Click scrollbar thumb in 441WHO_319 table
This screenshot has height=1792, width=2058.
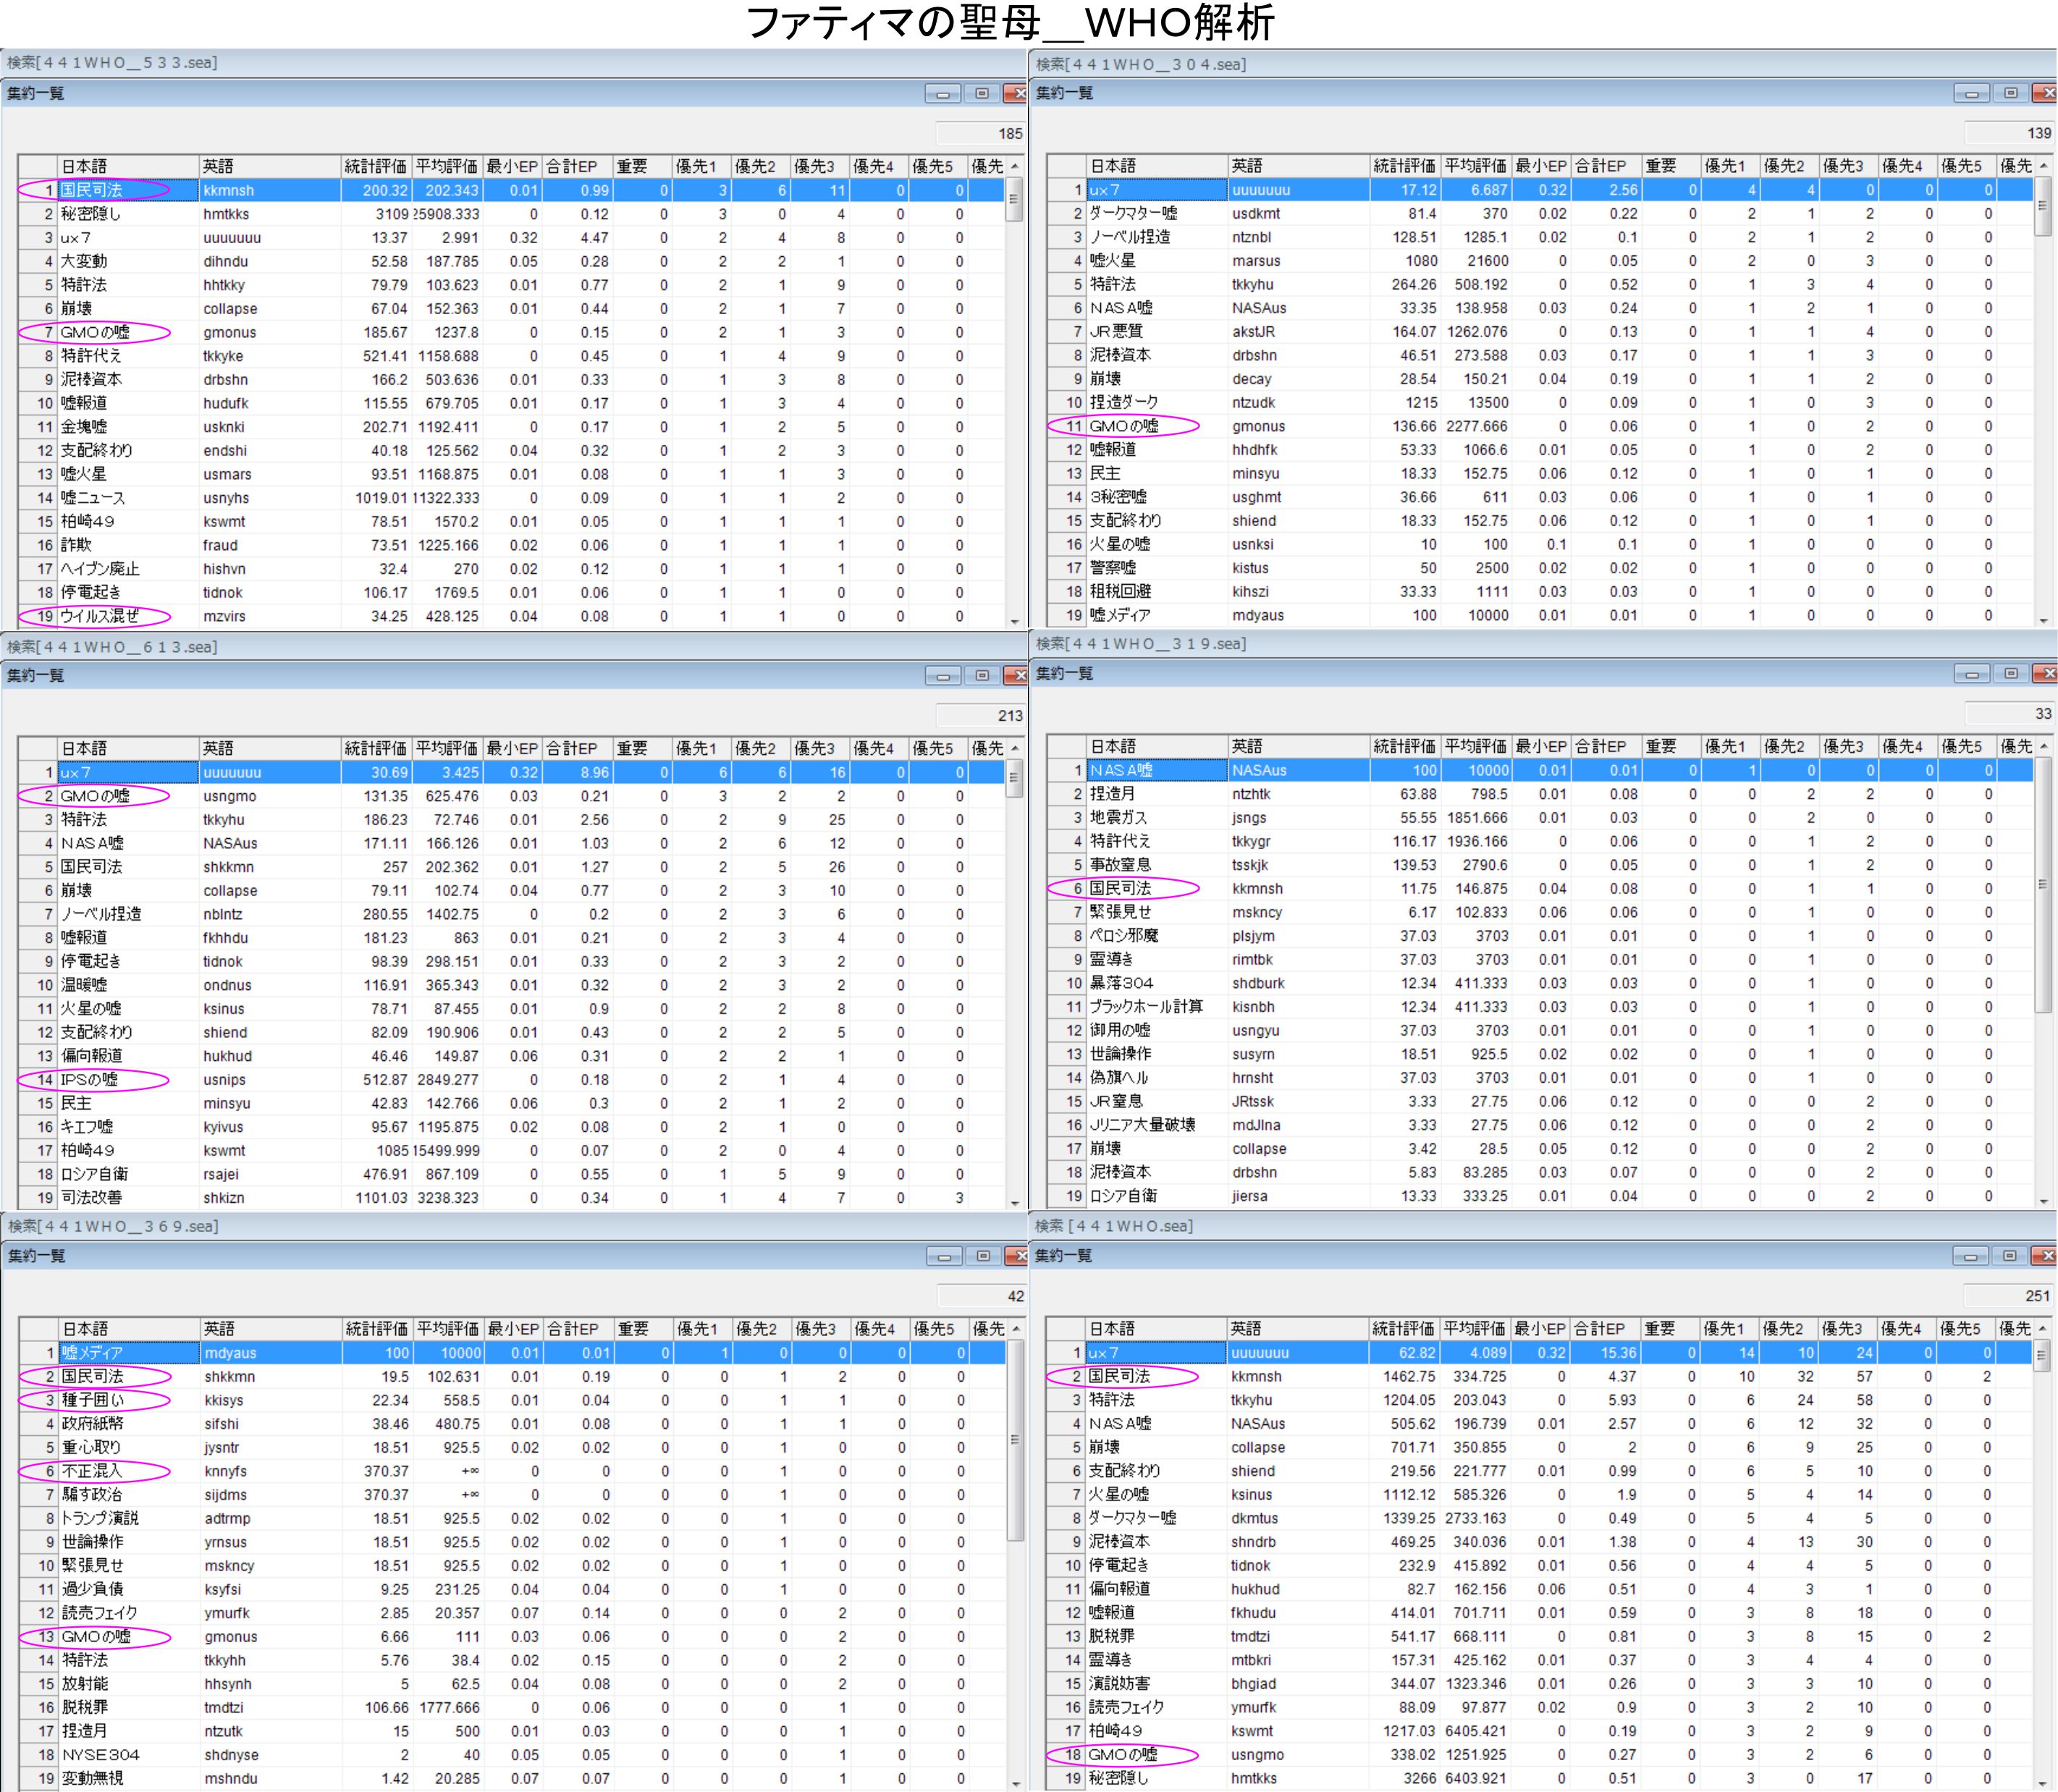[2042, 884]
